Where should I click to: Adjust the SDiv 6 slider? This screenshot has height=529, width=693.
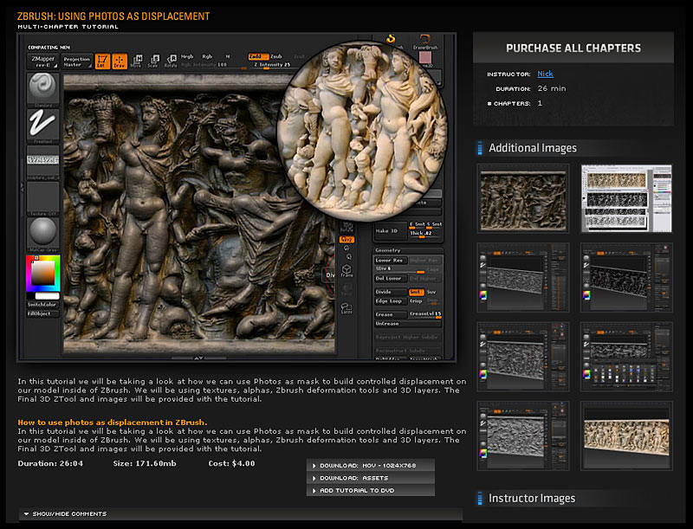click(400, 269)
